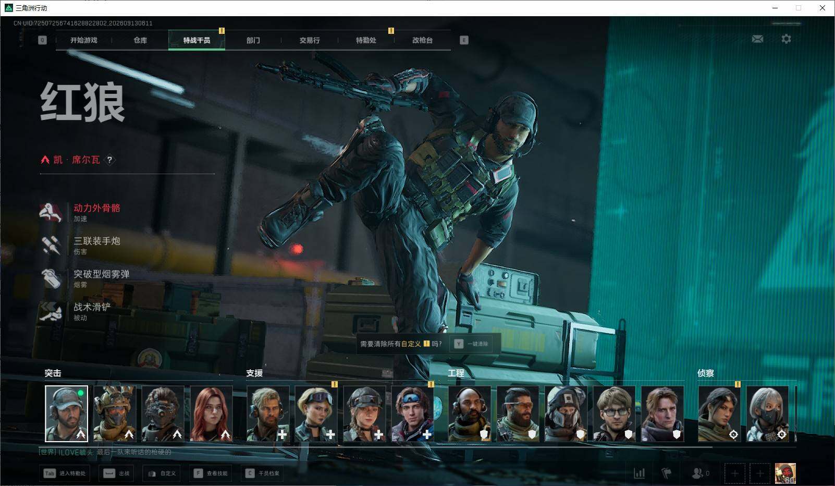Select the hooded masked operator under 工程

click(566, 414)
